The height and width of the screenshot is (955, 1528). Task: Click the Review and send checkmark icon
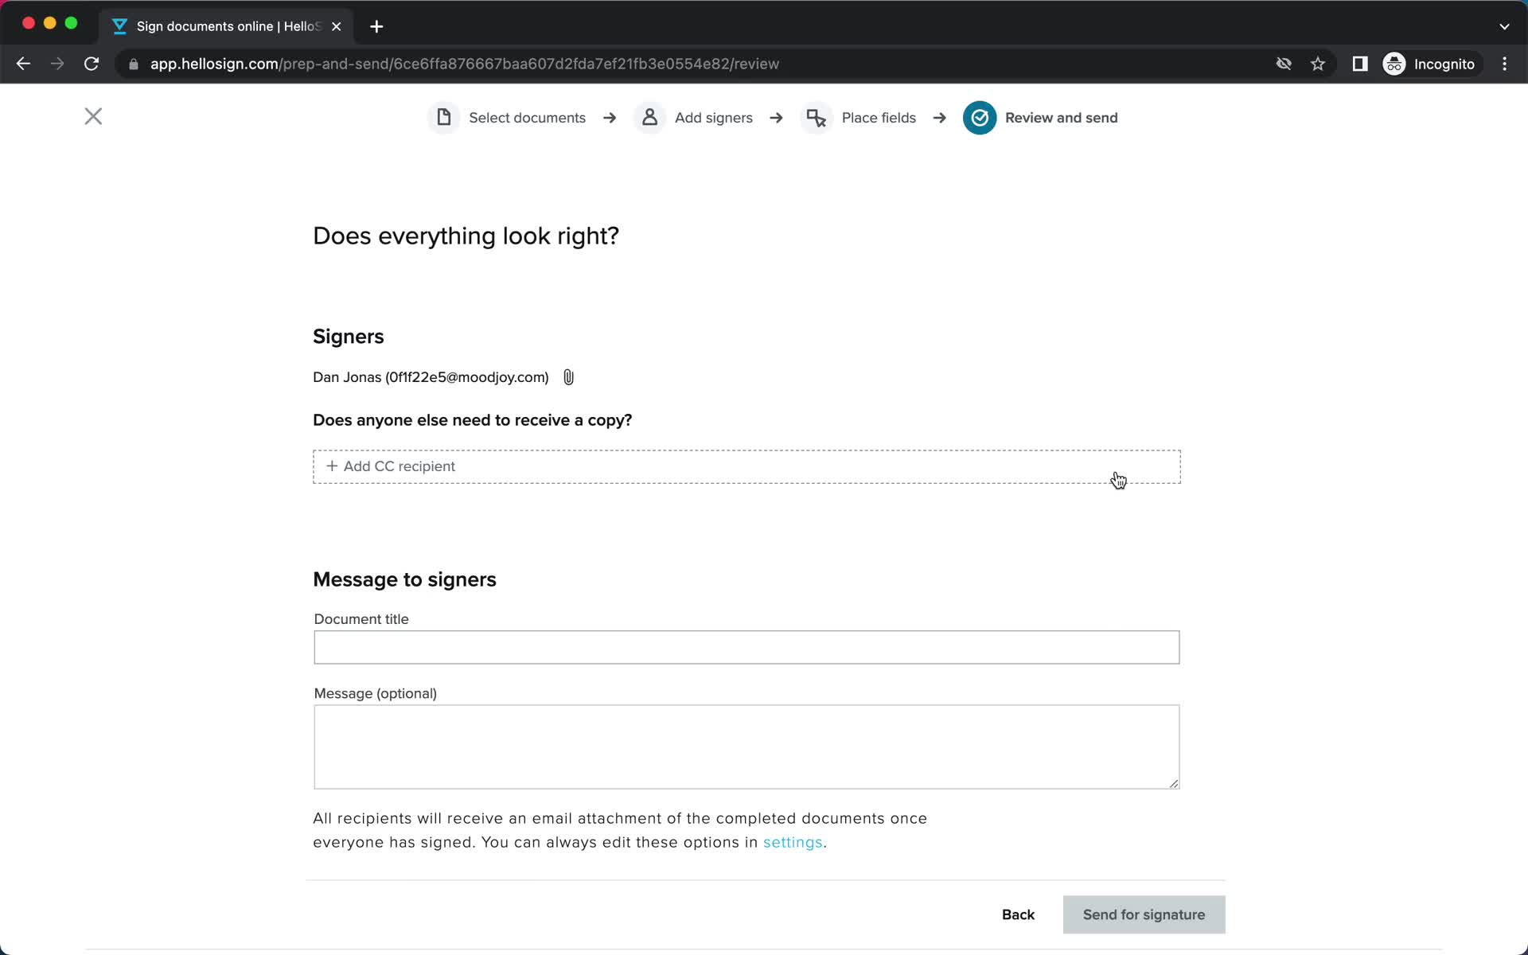click(x=979, y=118)
